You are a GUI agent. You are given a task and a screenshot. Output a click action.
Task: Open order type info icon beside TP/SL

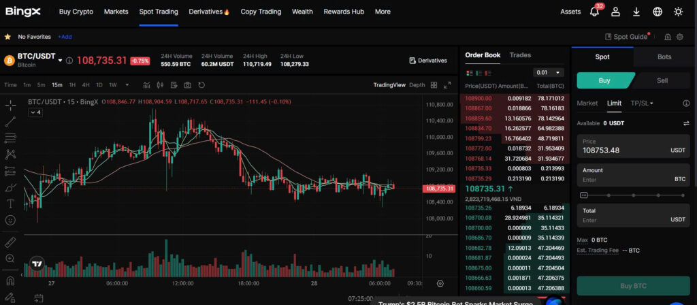[x=686, y=103]
